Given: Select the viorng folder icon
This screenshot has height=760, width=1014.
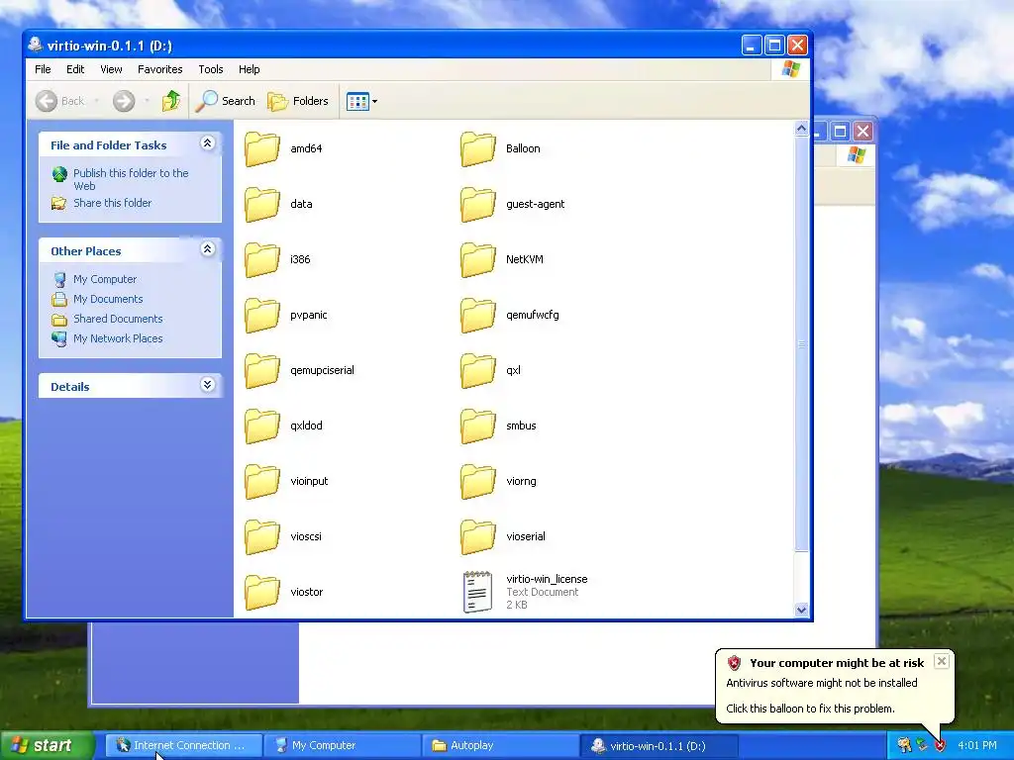Looking at the screenshot, I should [x=478, y=482].
